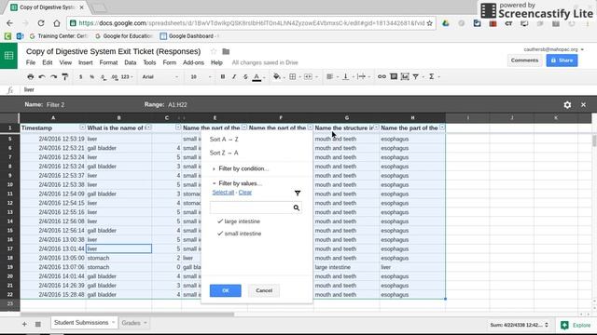The image size is (597, 335).
Task: Click OK in filter popup
Action: point(226,290)
